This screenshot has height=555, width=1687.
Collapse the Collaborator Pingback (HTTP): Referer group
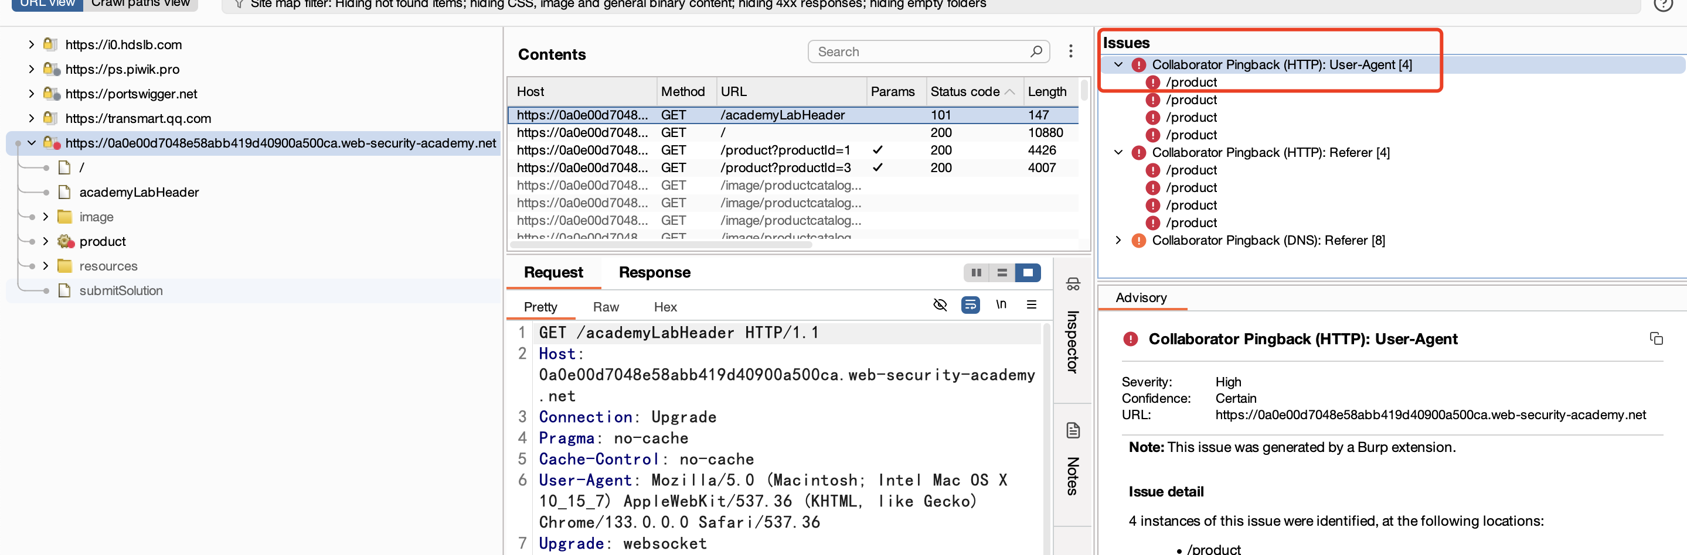1118,152
